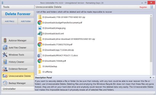Select Windows Tools wrench icon
This screenshot has height=95, width=156.
click(5, 55)
